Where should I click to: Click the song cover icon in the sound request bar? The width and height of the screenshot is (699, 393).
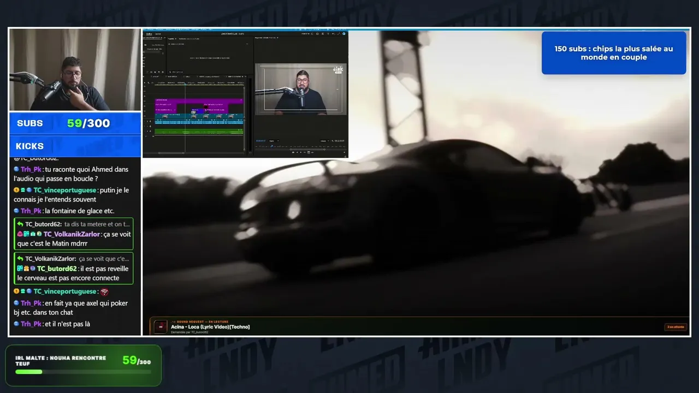[x=161, y=326]
